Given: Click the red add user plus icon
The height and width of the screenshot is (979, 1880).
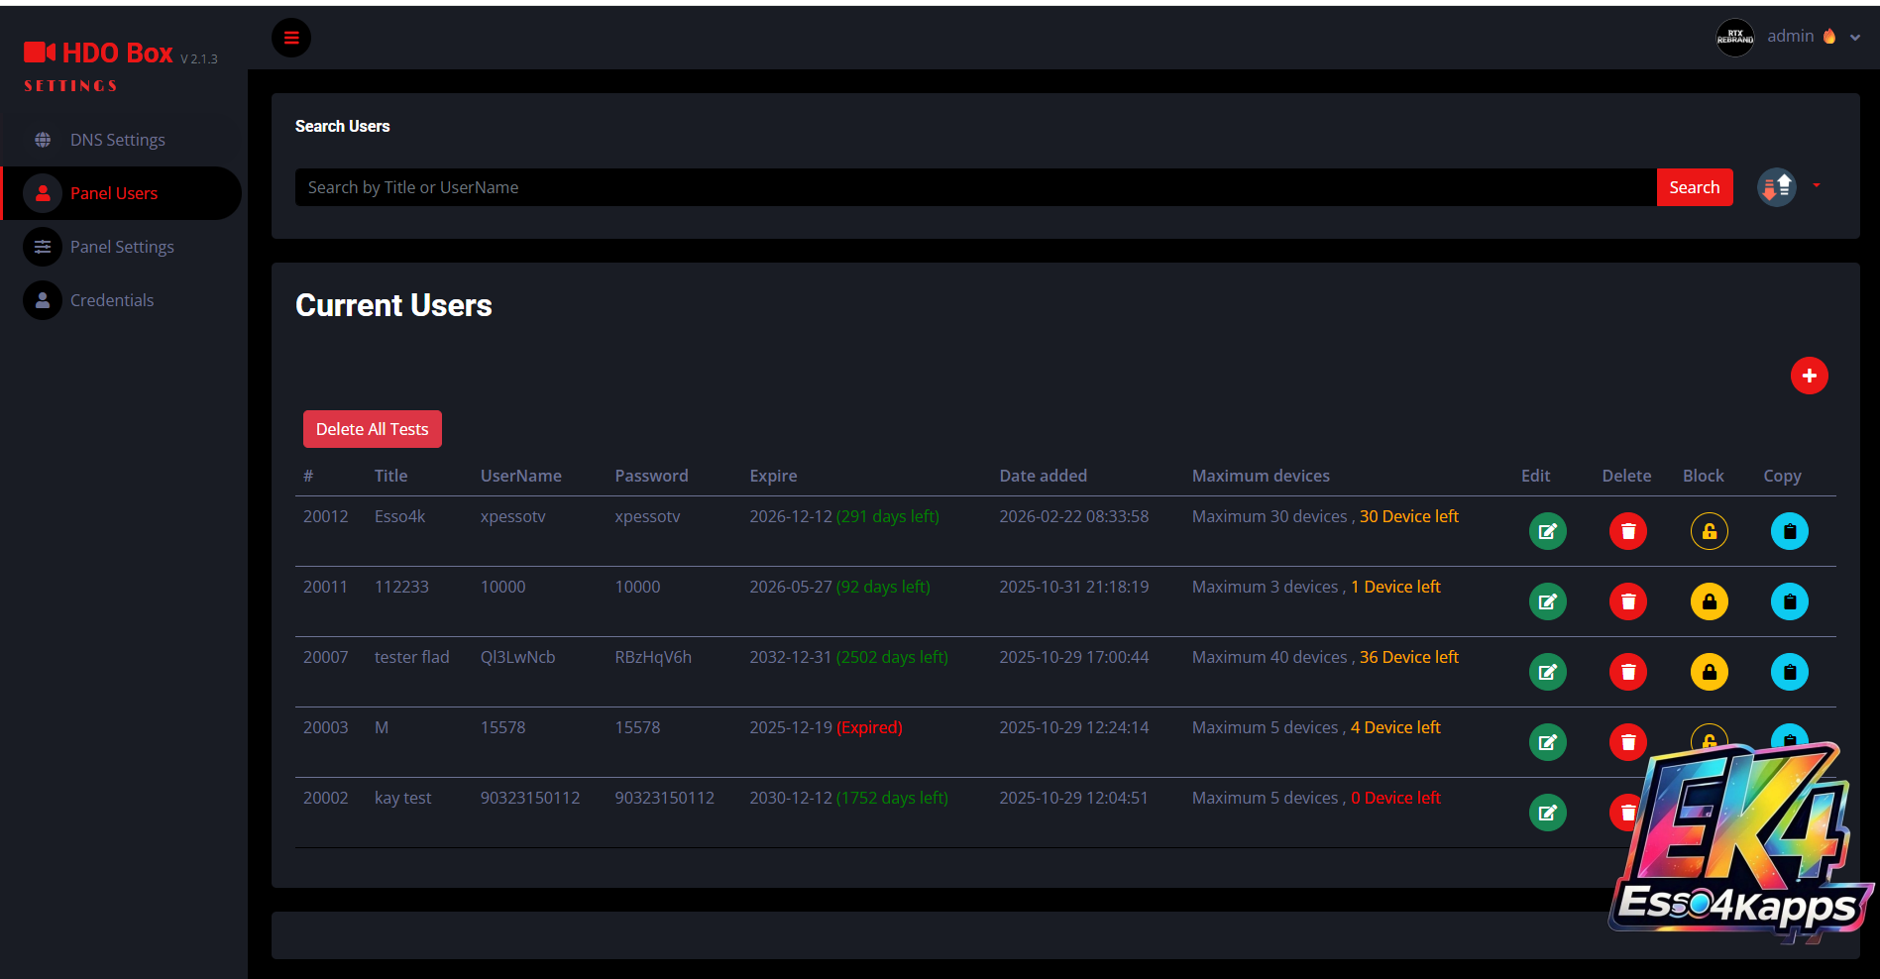Looking at the screenshot, I should [1809, 376].
